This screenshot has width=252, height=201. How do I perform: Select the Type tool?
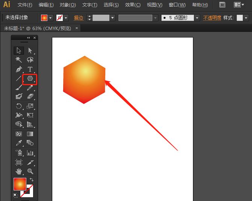[30, 69]
